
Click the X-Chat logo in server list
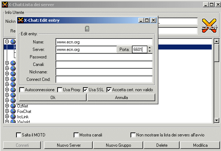coord(209,26)
